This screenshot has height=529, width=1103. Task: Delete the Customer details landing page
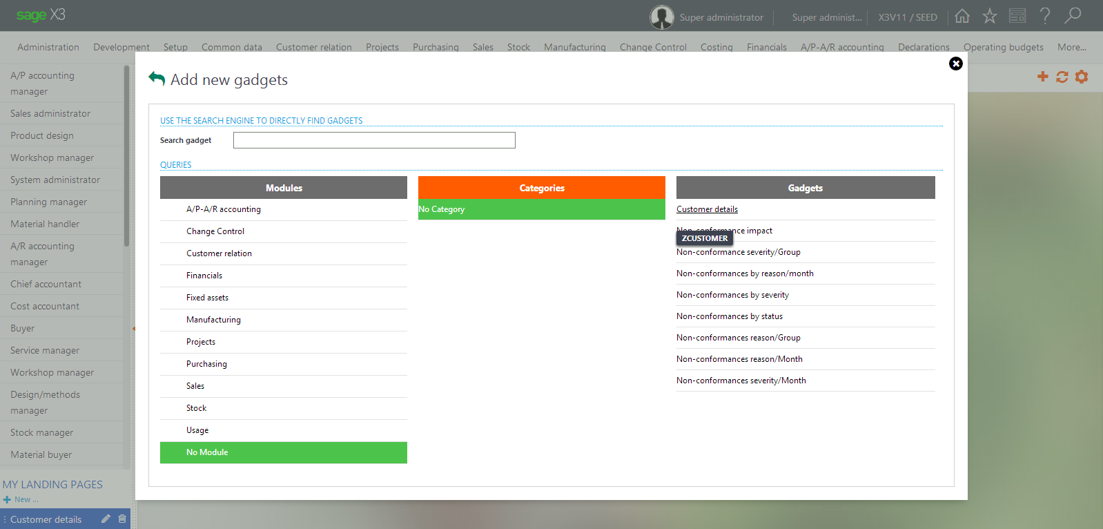pyautogui.click(x=122, y=519)
